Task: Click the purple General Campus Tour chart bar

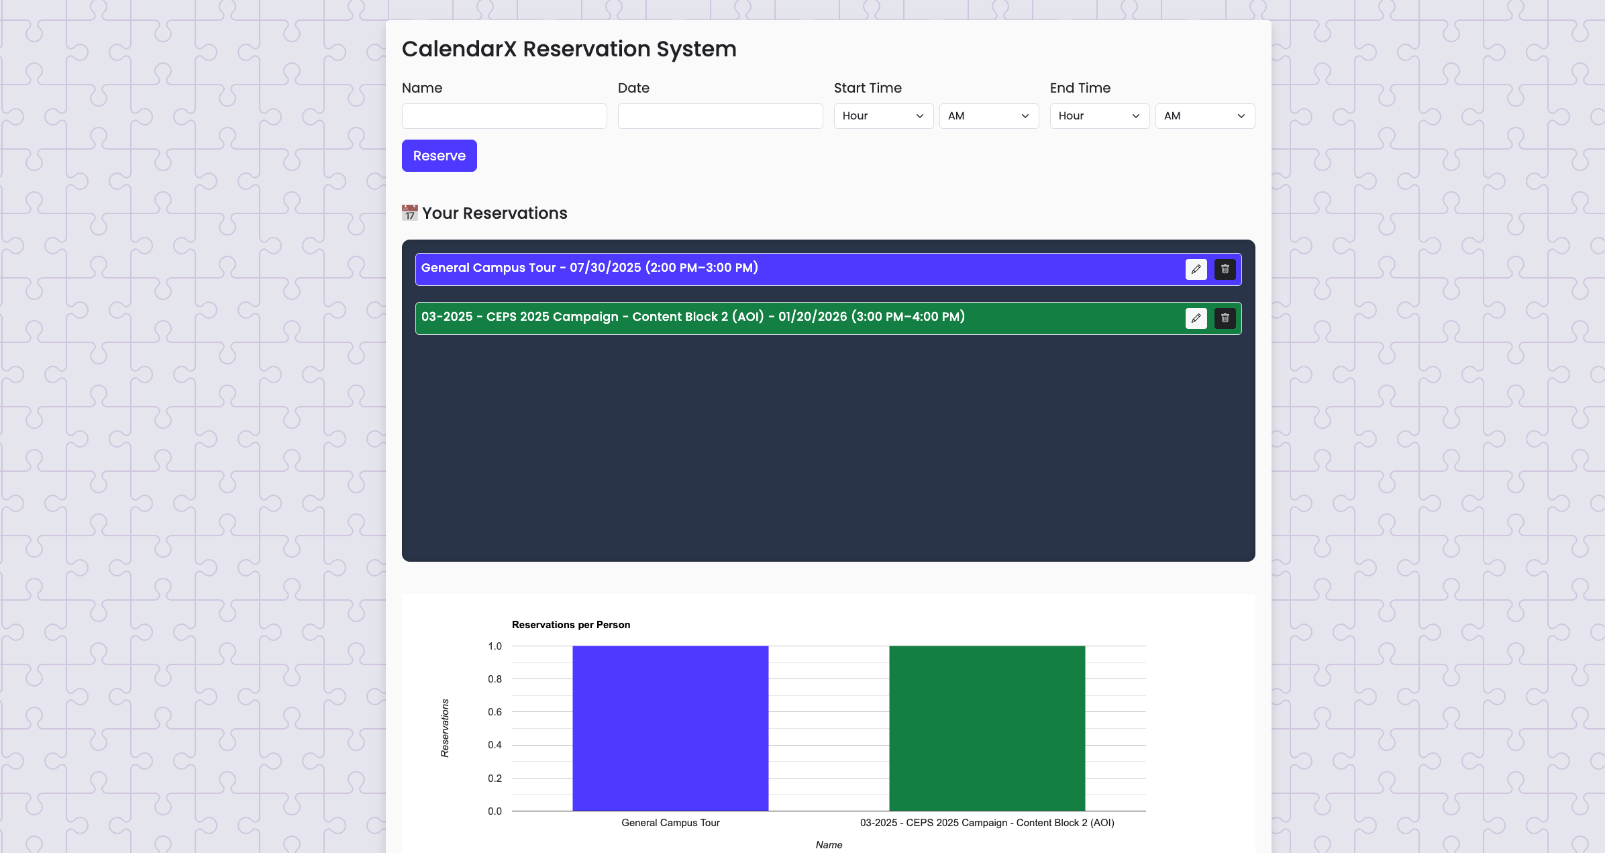Action: (670, 732)
